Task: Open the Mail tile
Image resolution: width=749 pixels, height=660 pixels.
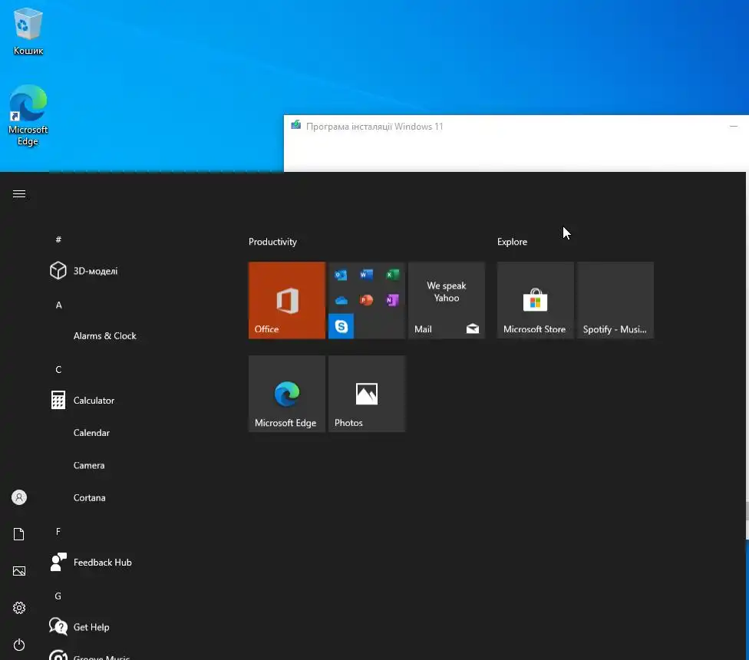Action: (x=446, y=300)
